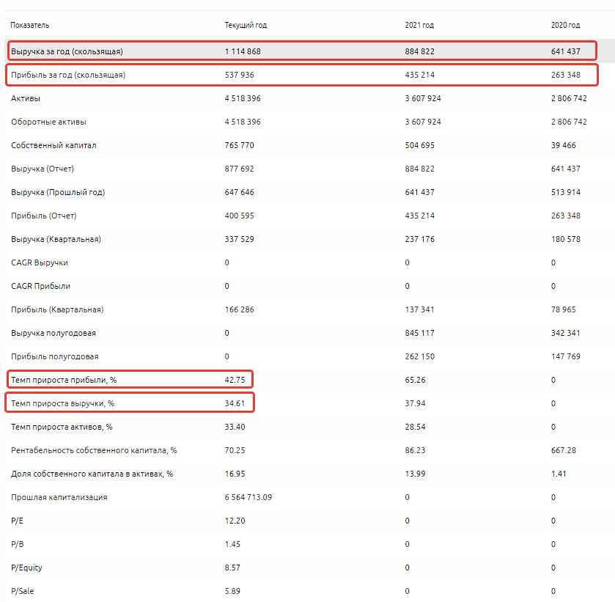Select the '2020 год' column header

[565, 25]
